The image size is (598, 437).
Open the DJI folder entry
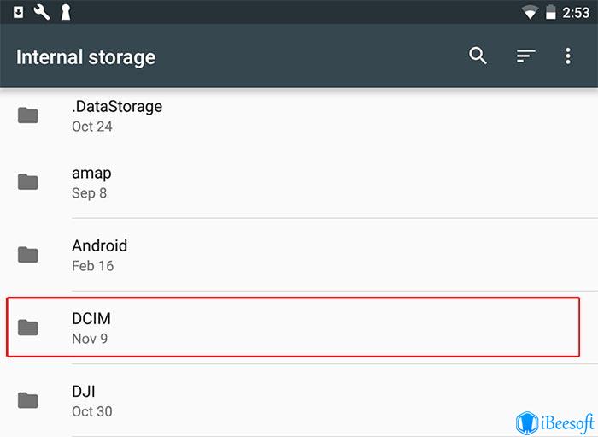299,400
